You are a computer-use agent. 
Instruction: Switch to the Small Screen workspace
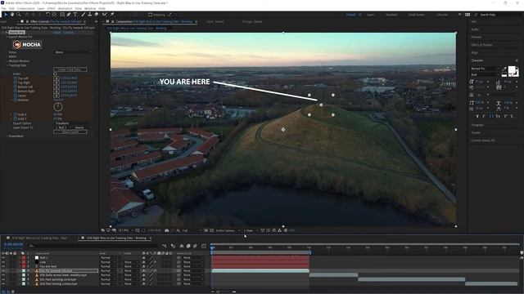tap(417, 15)
